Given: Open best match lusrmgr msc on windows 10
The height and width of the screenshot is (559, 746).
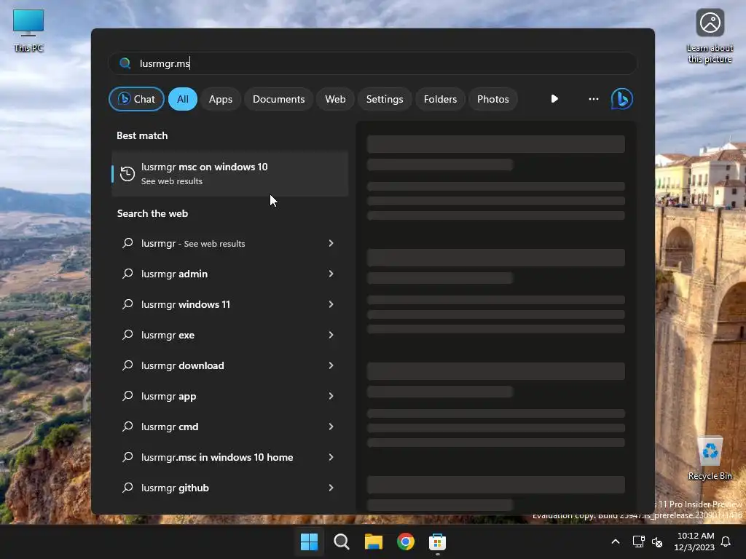Looking at the screenshot, I should tap(229, 173).
